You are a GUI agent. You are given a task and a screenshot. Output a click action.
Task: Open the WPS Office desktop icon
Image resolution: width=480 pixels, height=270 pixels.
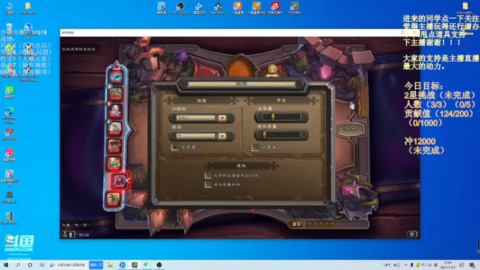[10, 134]
